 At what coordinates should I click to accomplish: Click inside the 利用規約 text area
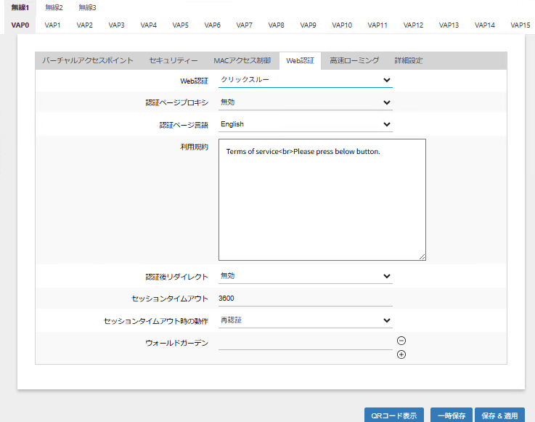pyautogui.click(x=322, y=200)
